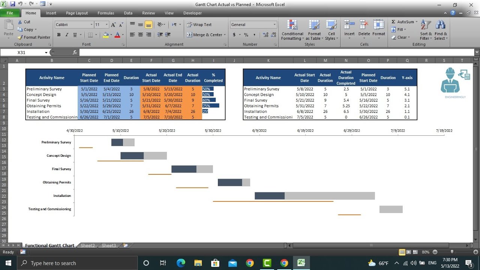Viewport: 480px width, 270px height.
Task: Click the Decrease Decimal icon
Action: (x=274, y=35)
